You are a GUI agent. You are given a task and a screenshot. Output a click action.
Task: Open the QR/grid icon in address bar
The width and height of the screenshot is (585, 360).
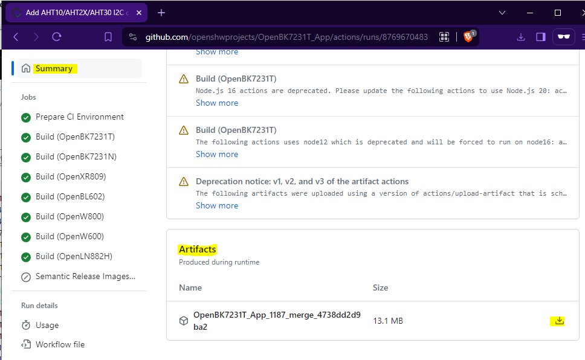pos(444,37)
